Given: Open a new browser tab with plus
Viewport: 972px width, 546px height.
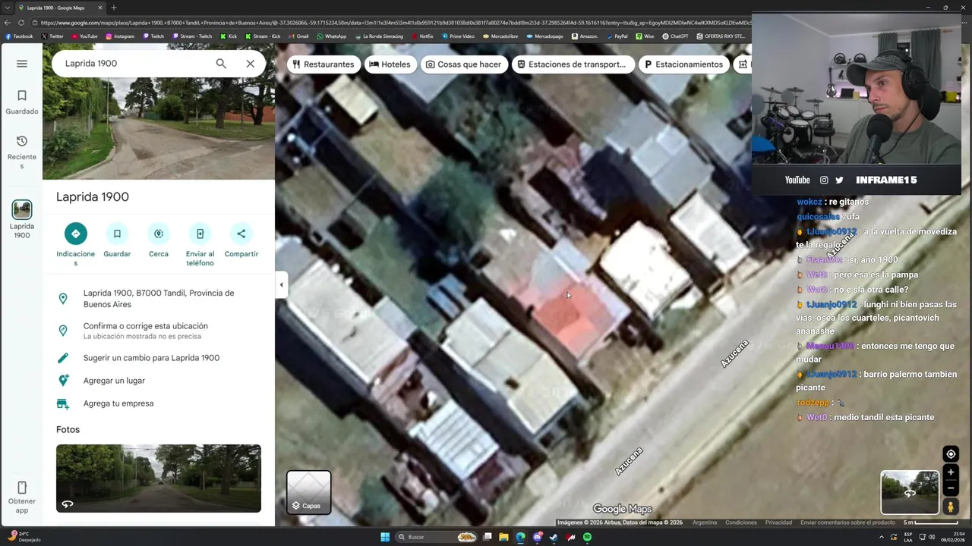Looking at the screenshot, I should click(113, 8).
